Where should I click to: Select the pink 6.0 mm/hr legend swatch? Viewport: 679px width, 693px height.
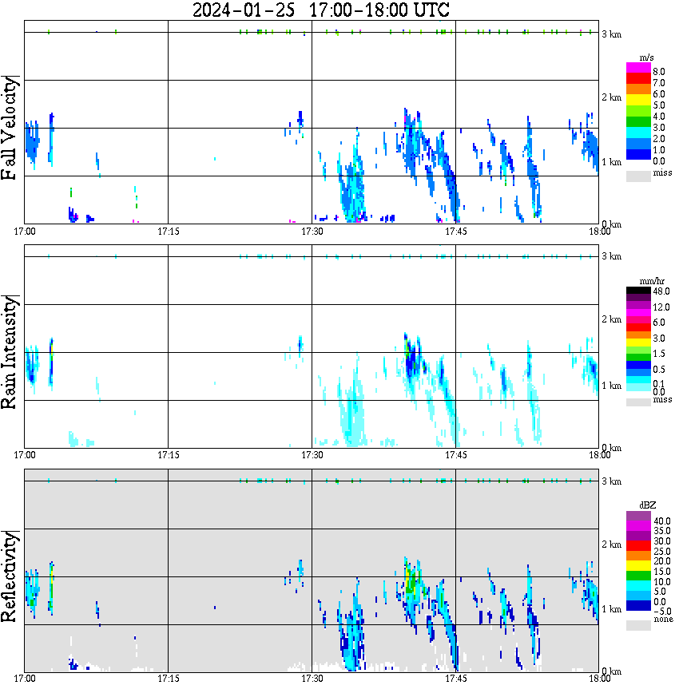[638, 319]
